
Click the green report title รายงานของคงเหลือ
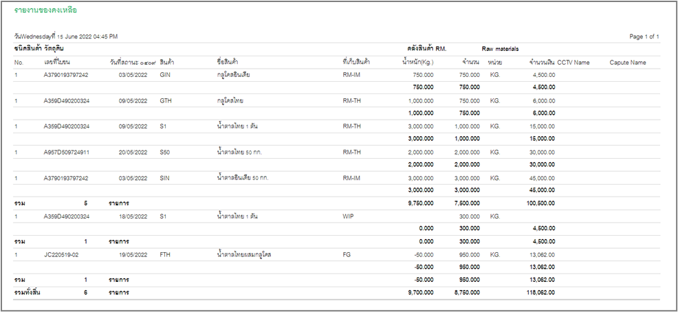click(x=45, y=11)
